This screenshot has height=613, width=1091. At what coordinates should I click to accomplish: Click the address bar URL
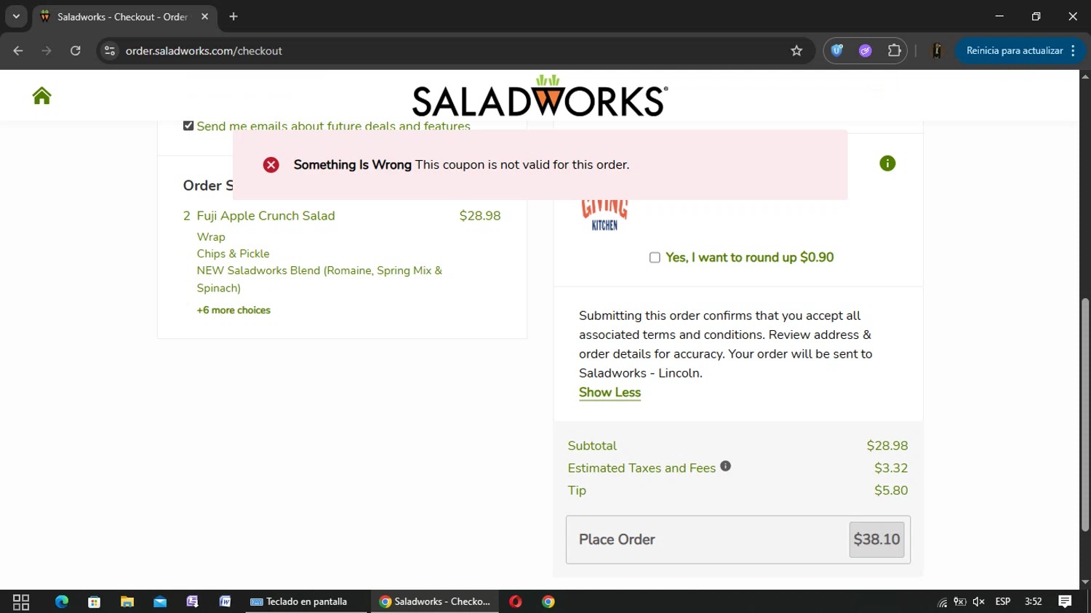(204, 51)
